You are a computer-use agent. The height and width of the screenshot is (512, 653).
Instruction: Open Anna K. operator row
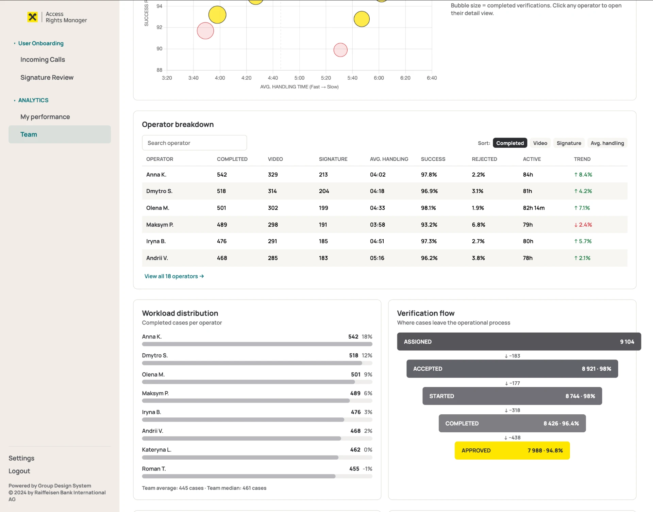point(385,175)
